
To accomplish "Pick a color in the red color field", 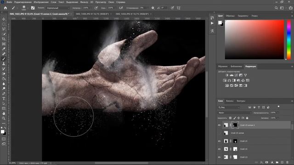I will [x=254, y=40].
